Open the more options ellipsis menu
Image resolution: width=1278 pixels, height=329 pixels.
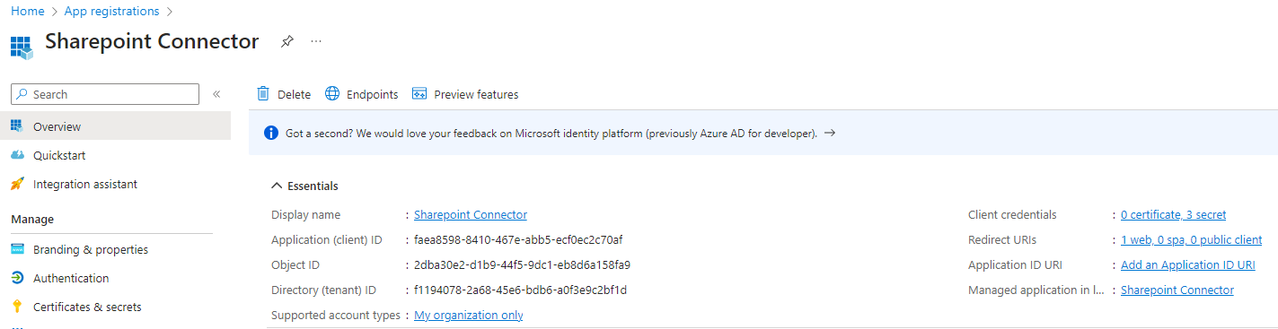click(x=316, y=41)
